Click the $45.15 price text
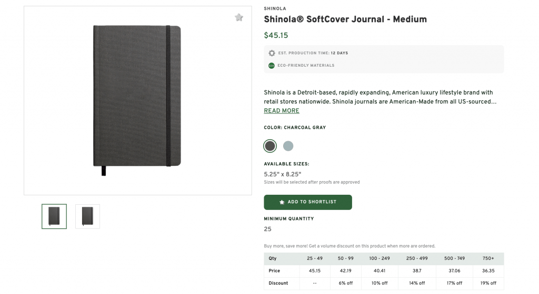 pyautogui.click(x=276, y=36)
